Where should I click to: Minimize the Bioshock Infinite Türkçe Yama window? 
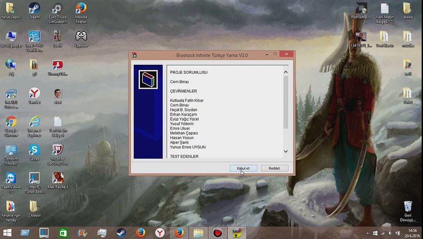(x=267, y=54)
